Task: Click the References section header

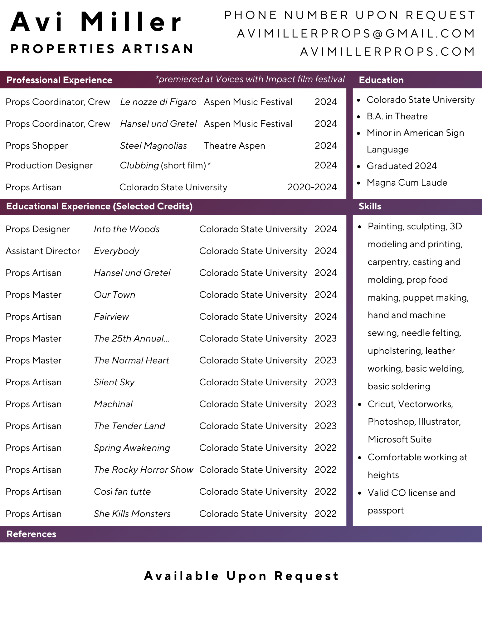Action: 32,534
